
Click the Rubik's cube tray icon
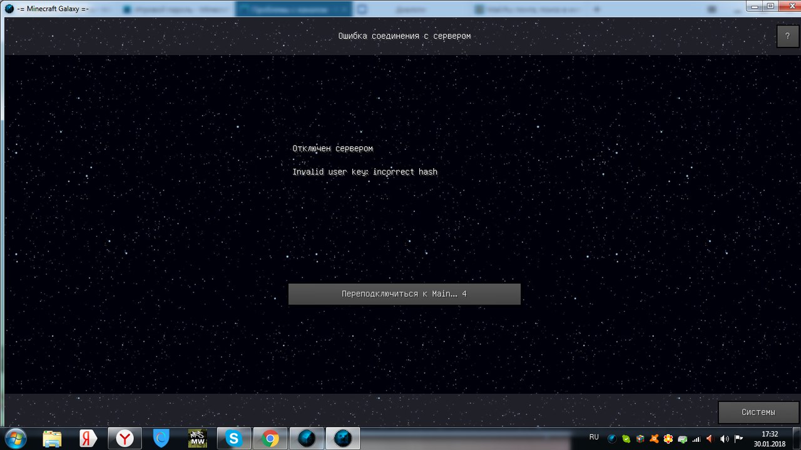click(x=640, y=439)
